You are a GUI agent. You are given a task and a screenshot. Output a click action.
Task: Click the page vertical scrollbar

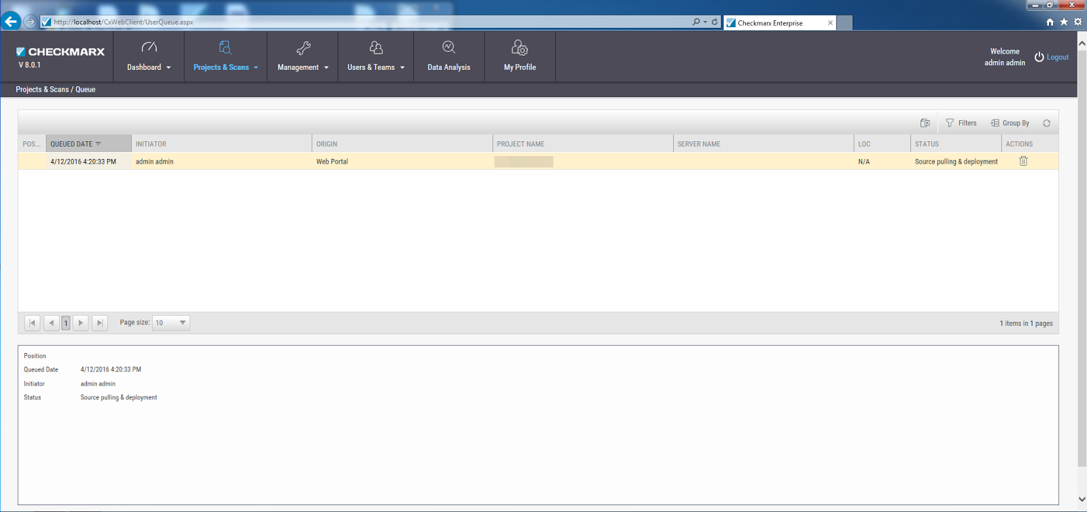tap(1082, 258)
